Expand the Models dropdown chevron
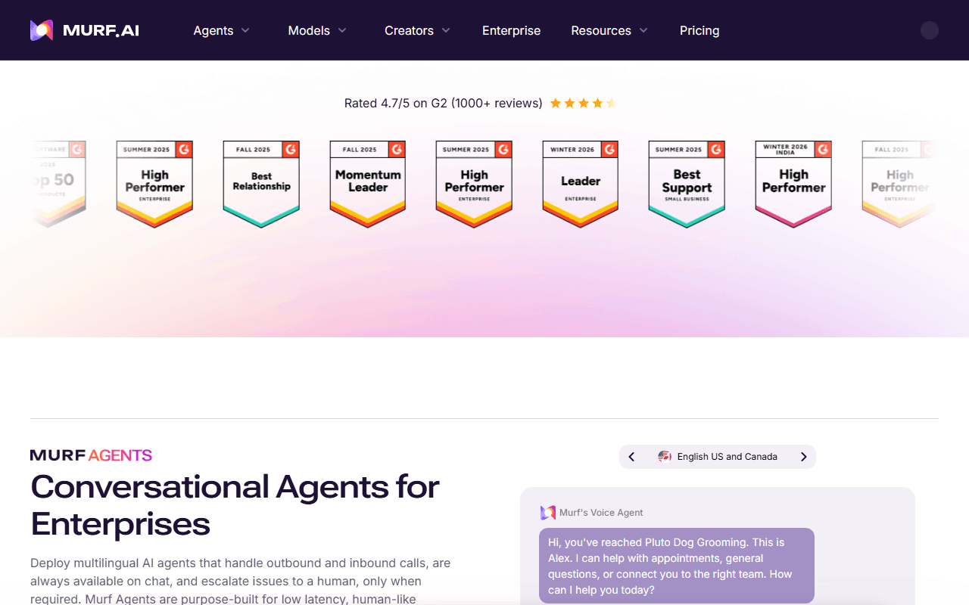 pos(342,31)
